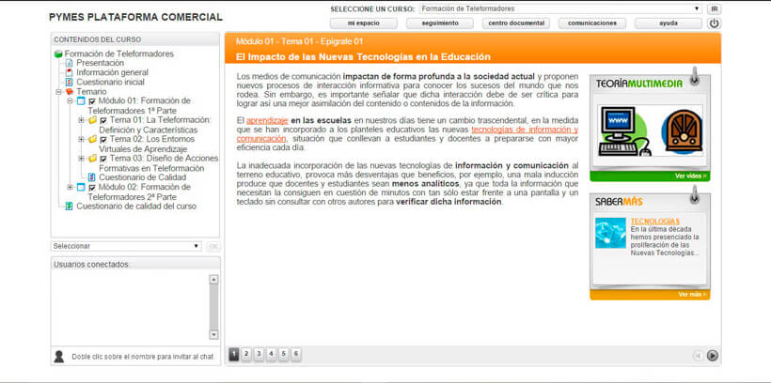
Task: Click the Ver más link
Action: click(x=692, y=295)
